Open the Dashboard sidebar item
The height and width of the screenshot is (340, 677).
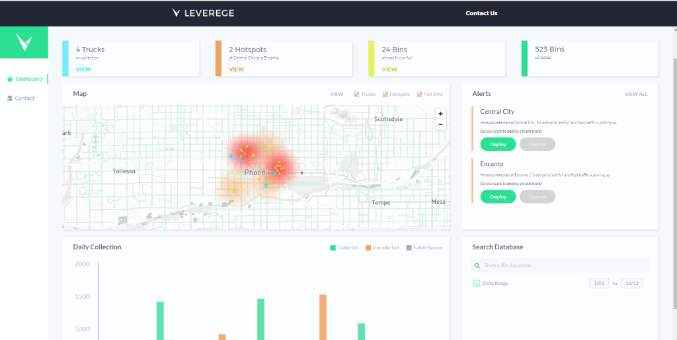24,79
